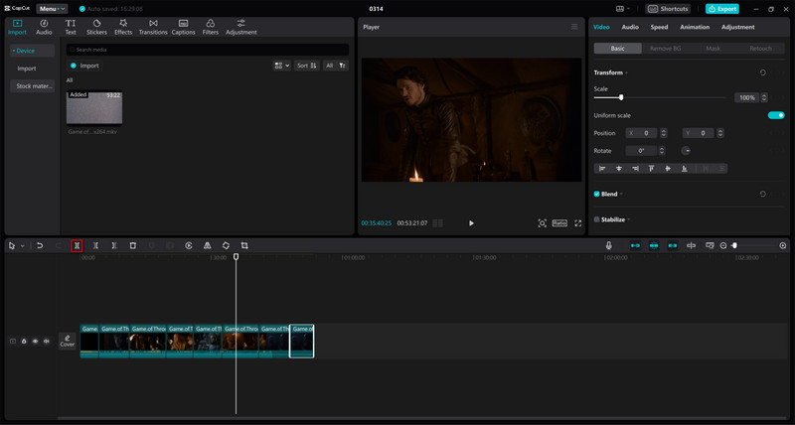The height and width of the screenshot is (425, 795).
Task: Select the Crop tool in the timeline toolbar
Action: (x=244, y=245)
